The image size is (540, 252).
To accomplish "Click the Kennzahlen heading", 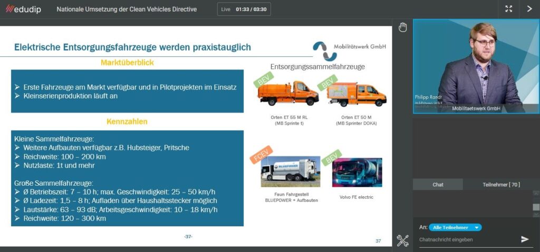I will [127, 122].
